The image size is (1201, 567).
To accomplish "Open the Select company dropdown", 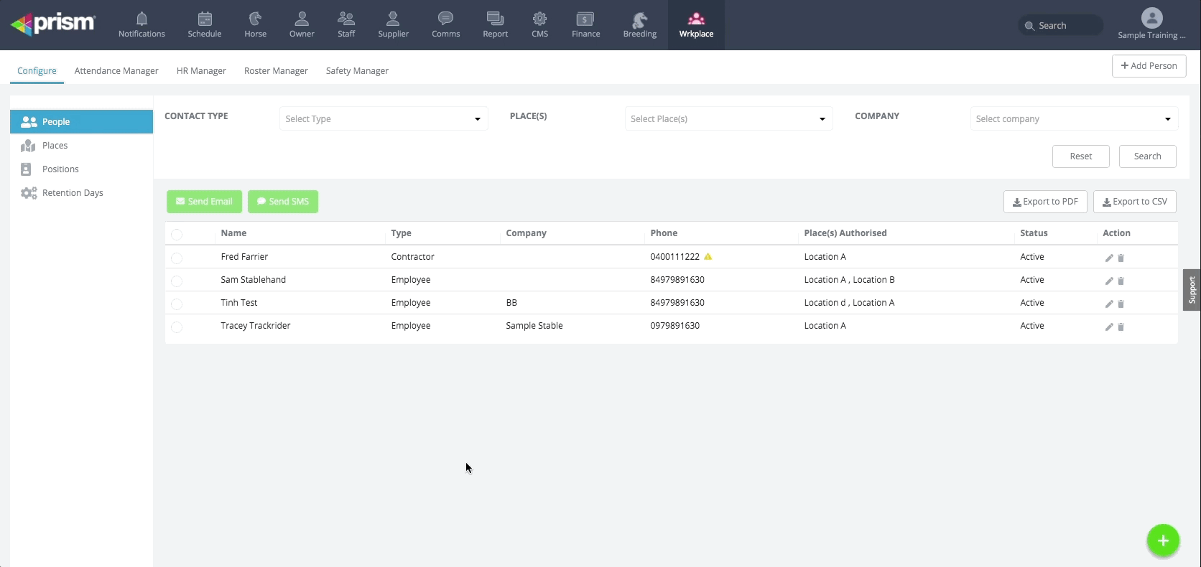I will [1073, 119].
